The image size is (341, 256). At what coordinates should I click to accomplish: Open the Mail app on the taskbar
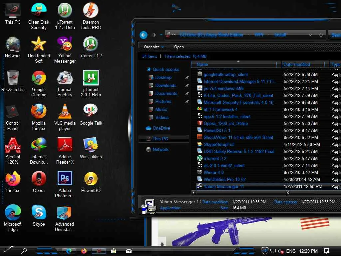click(x=129, y=251)
